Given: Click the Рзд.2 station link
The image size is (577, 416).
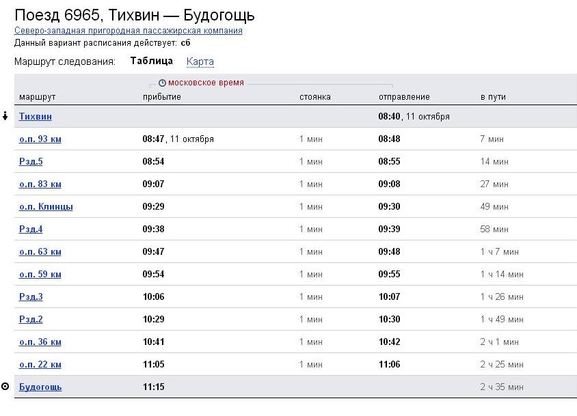Looking at the screenshot, I should tap(31, 320).
